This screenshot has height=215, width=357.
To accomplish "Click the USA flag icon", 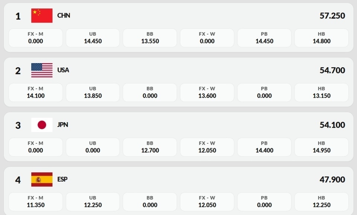I will [x=42, y=70].
